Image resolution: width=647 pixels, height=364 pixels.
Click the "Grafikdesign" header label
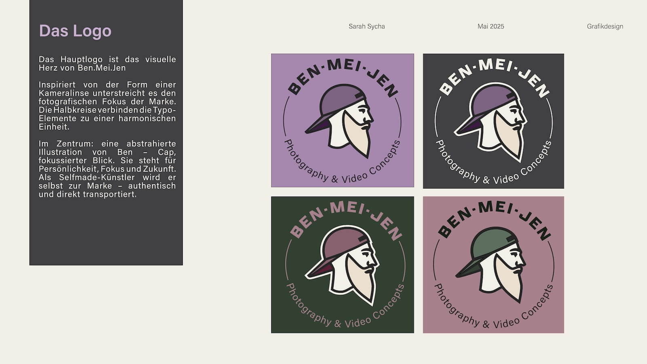click(605, 27)
